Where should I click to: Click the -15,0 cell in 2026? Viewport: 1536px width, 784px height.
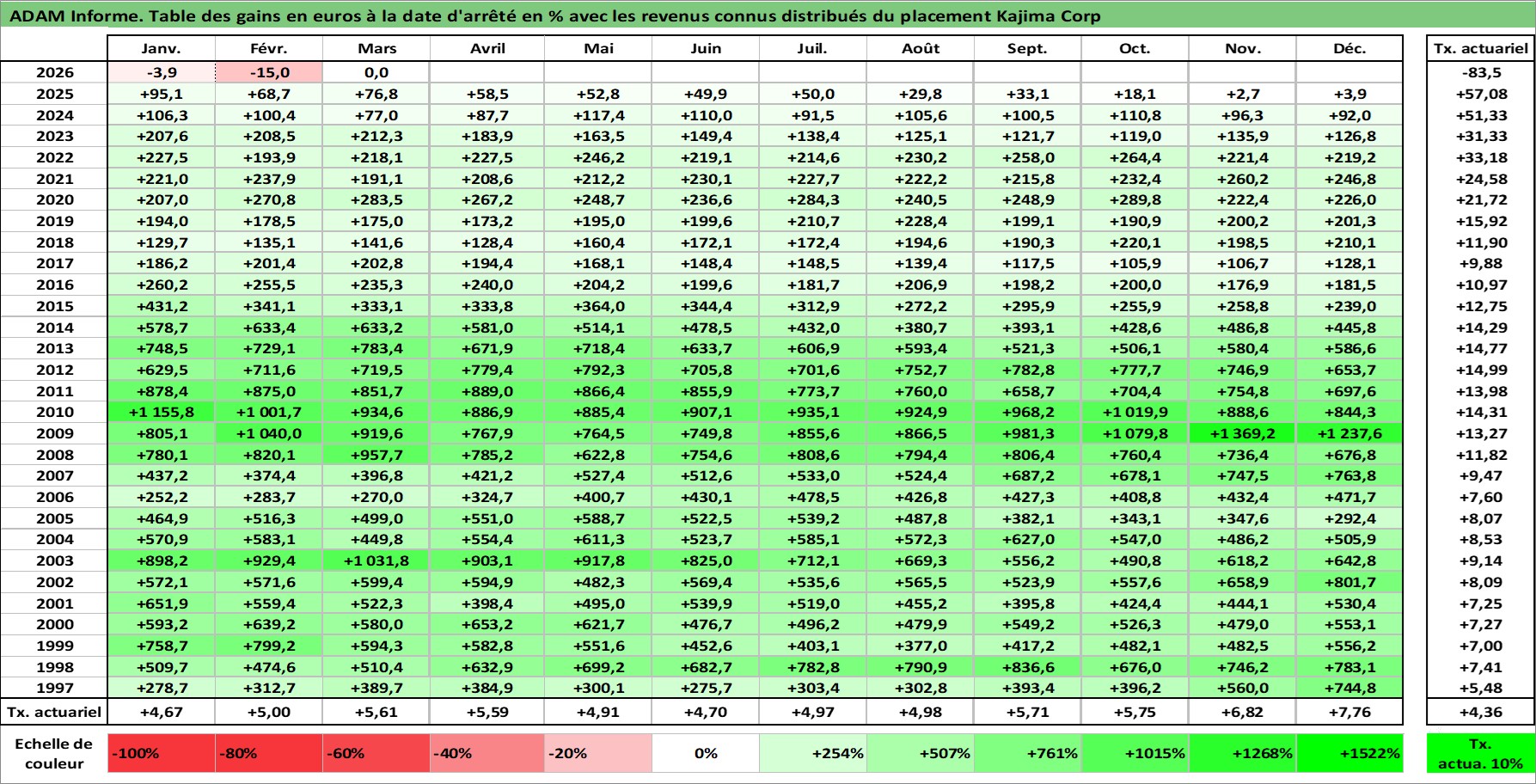[269, 72]
